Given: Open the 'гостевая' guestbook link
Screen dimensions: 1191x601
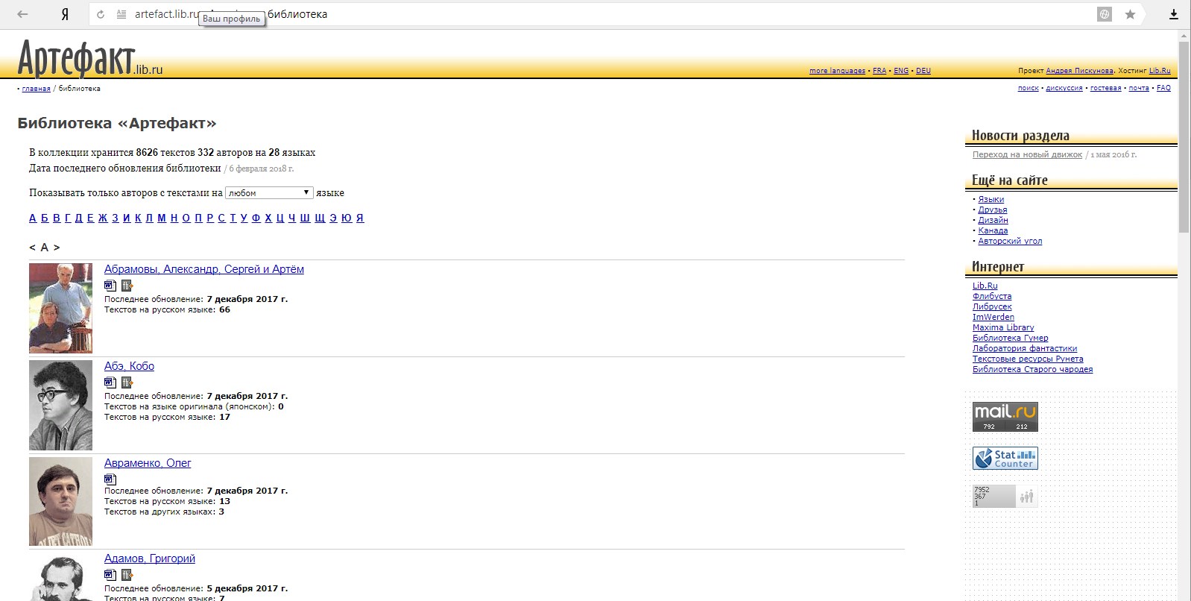Looking at the screenshot, I should click(1106, 88).
